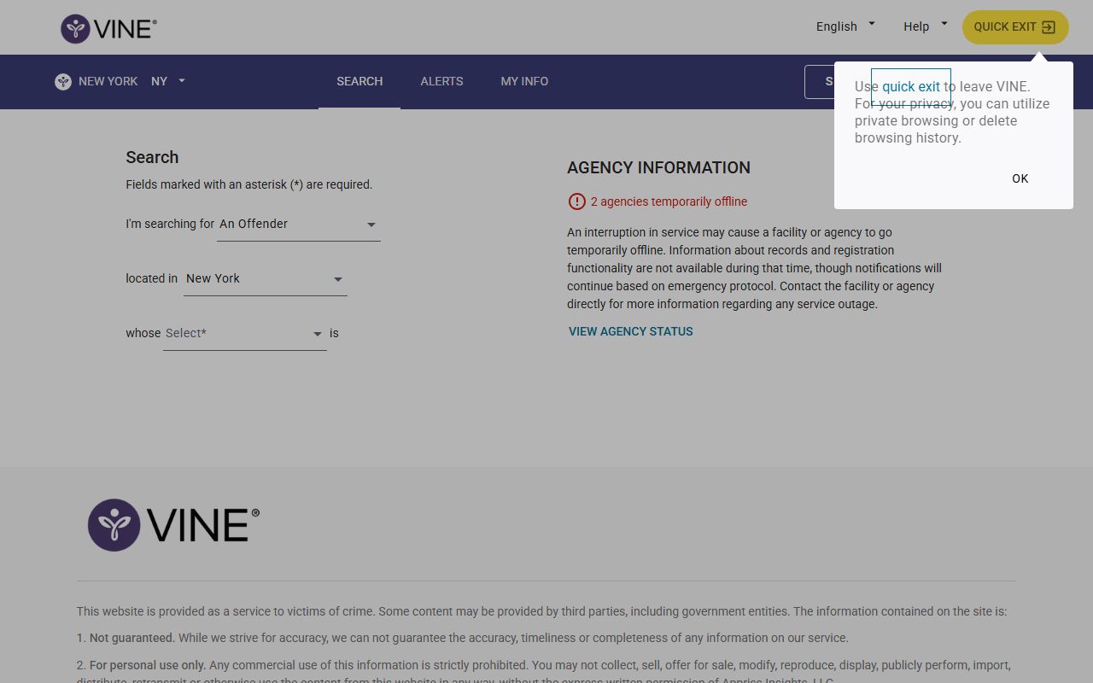The image size is (1093, 683).
Task: Click the 'quick exit' link in tooltip
Action: tap(910, 86)
